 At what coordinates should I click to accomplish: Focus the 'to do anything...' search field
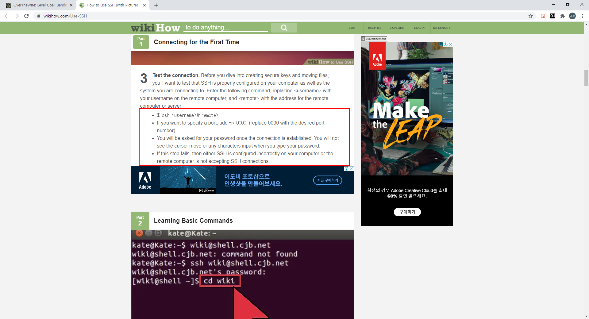(x=226, y=28)
